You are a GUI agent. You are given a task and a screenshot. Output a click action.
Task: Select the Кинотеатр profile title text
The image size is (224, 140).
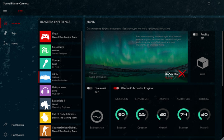pos(58,47)
